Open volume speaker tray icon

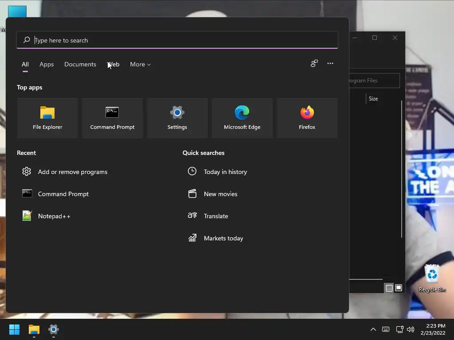(411, 329)
